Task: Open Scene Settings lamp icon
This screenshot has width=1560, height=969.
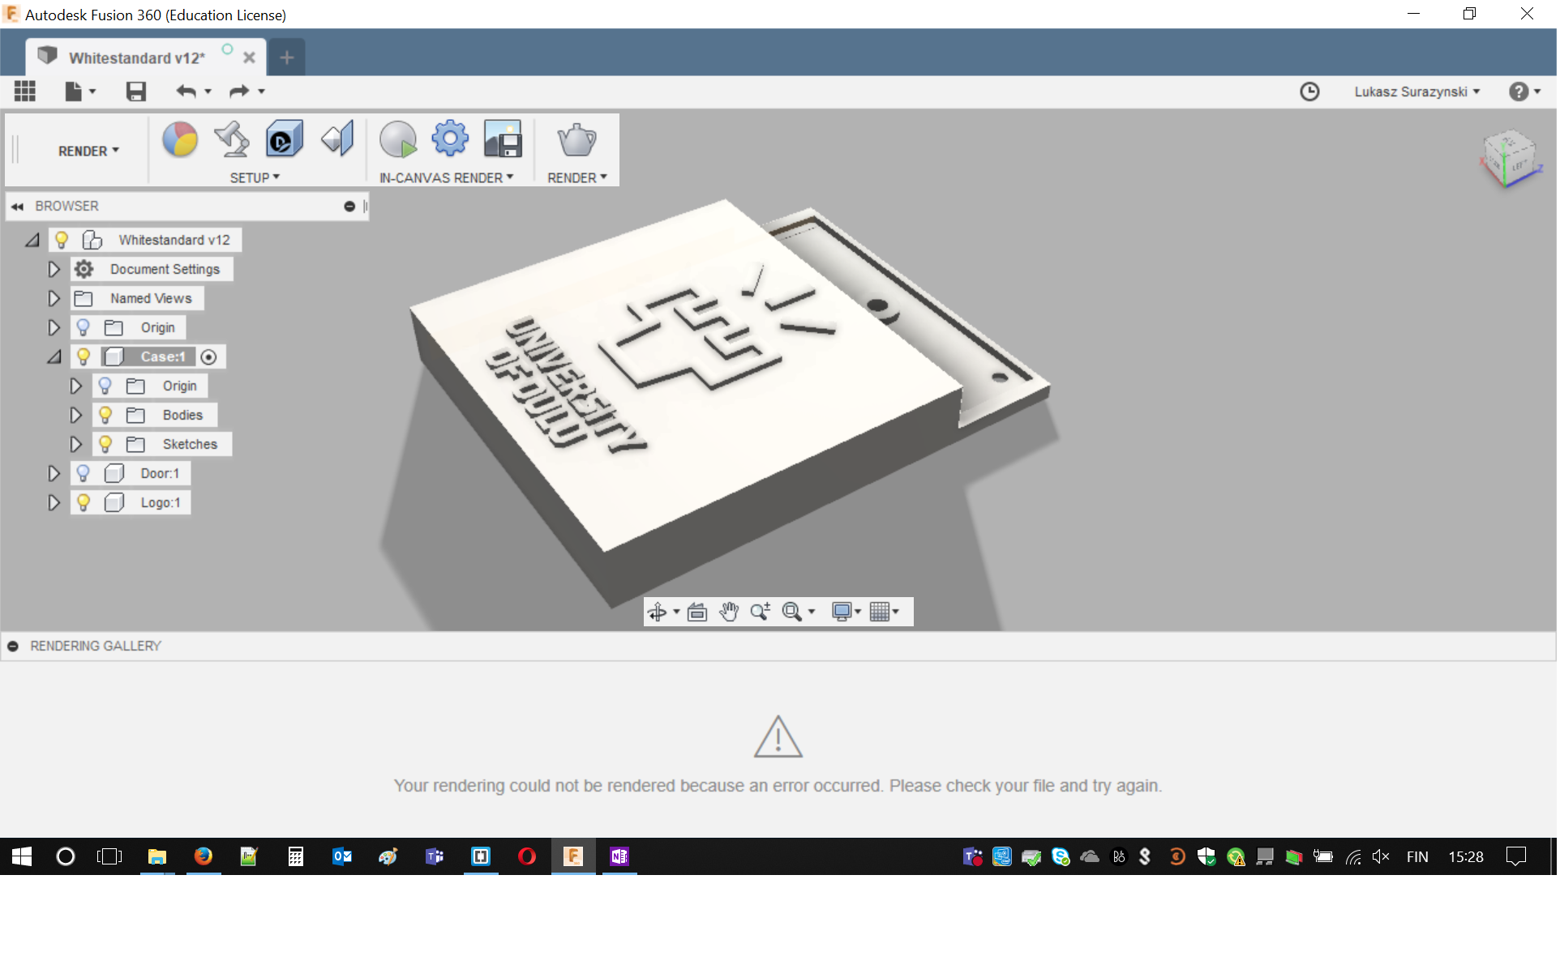Action: click(232, 139)
